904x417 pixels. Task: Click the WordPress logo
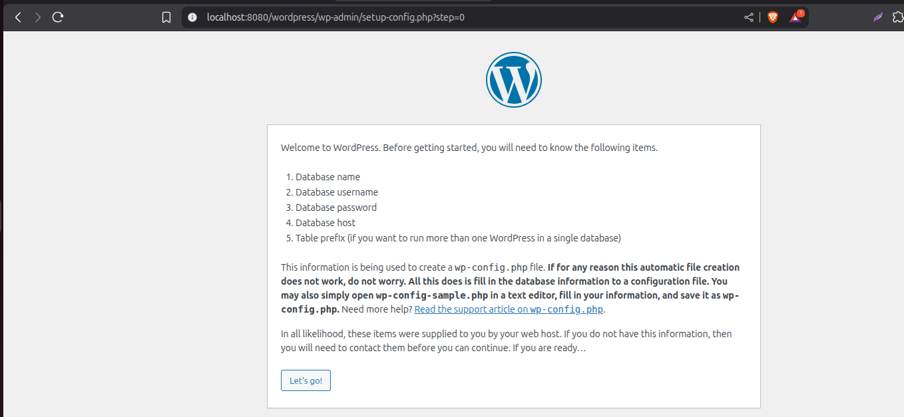[x=513, y=80]
